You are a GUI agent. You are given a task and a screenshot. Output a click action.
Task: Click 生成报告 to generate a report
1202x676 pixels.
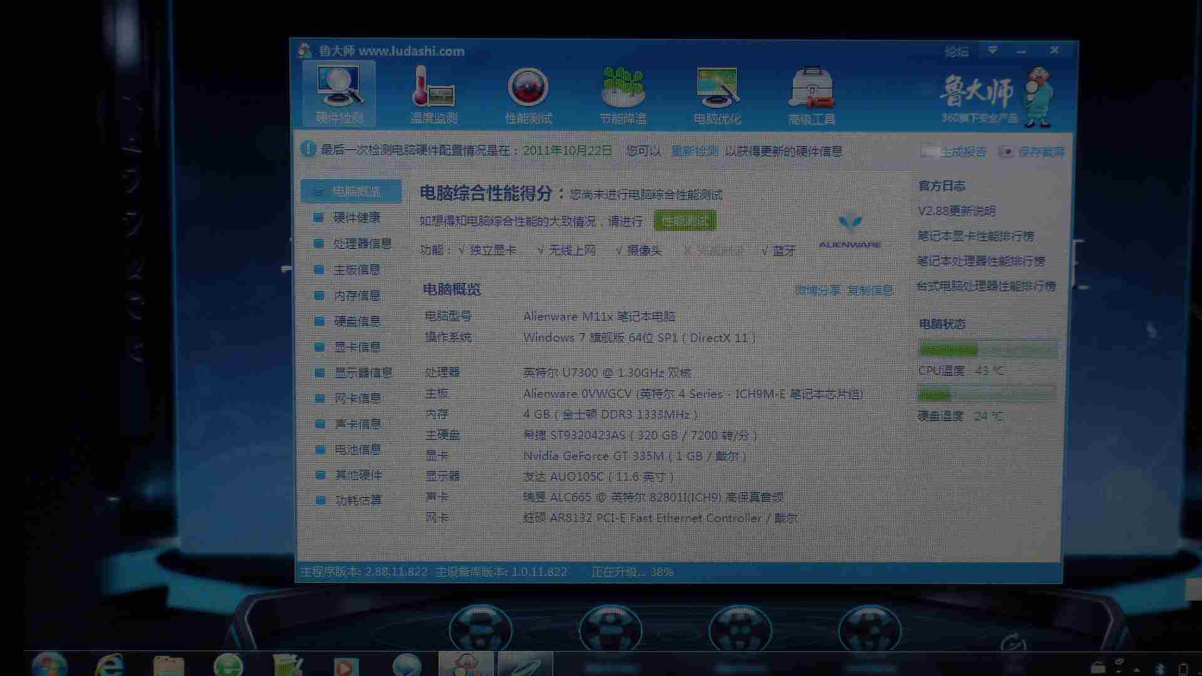pyautogui.click(x=955, y=151)
